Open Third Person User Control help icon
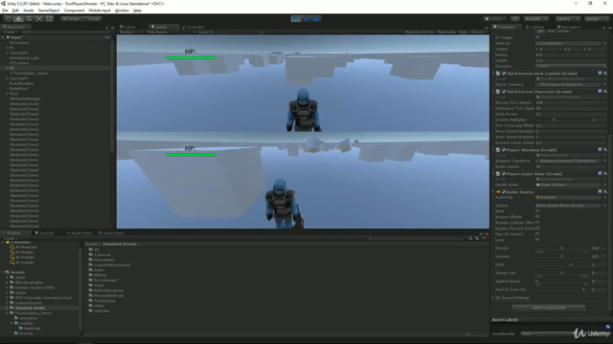The width and height of the screenshot is (613, 344). (600, 74)
